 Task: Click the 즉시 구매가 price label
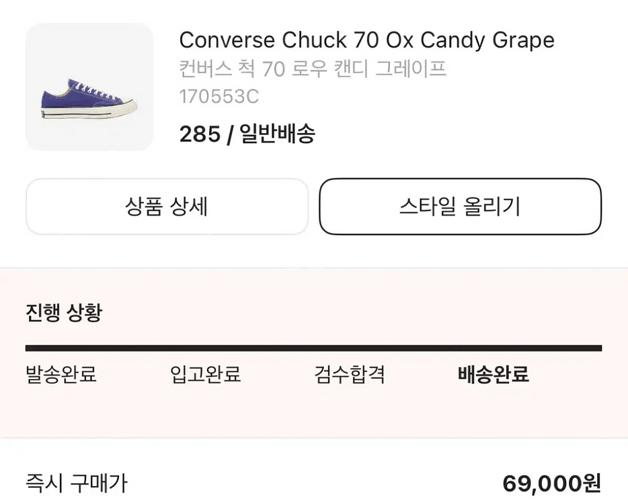[76, 482]
